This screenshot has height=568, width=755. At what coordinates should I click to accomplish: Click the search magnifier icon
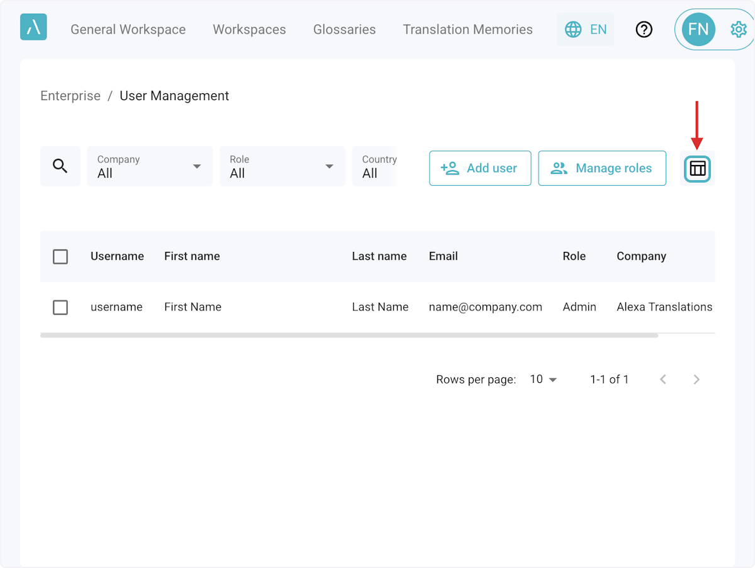60,166
